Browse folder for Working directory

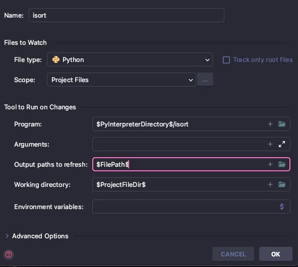(282, 184)
